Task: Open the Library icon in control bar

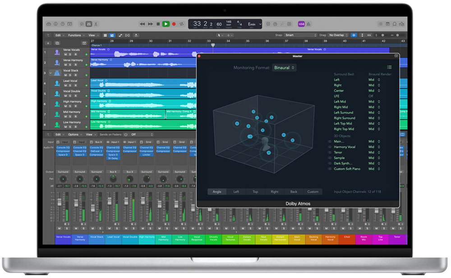Action: point(49,24)
